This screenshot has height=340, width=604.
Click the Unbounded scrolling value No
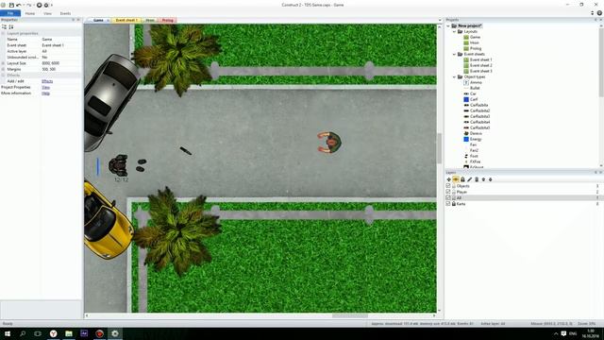[x=61, y=57]
